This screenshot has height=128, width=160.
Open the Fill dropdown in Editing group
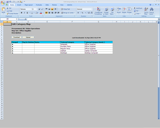(136, 11)
